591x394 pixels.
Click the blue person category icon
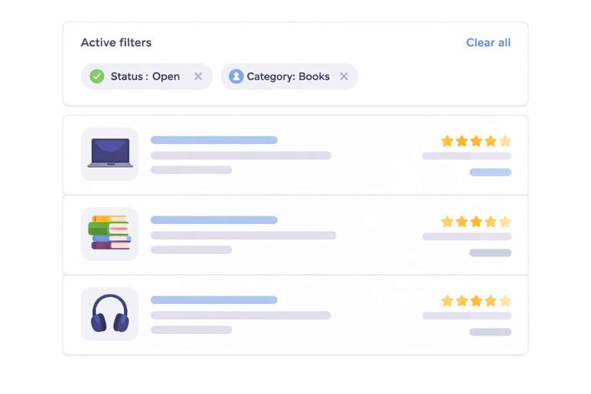point(236,76)
